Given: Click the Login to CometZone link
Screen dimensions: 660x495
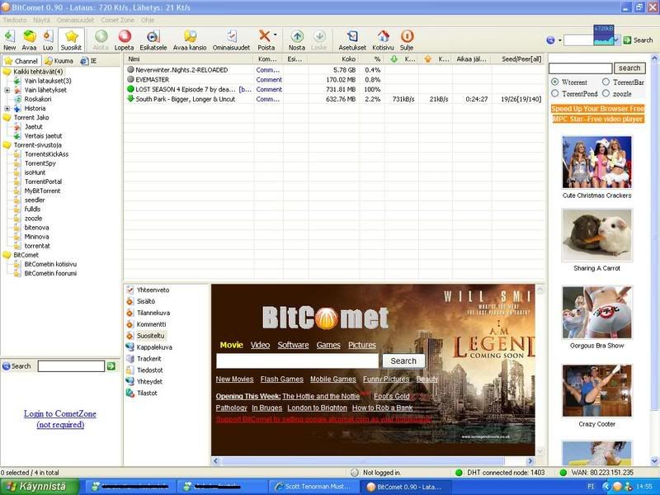Looking at the screenshot, I should coord(60,413).
